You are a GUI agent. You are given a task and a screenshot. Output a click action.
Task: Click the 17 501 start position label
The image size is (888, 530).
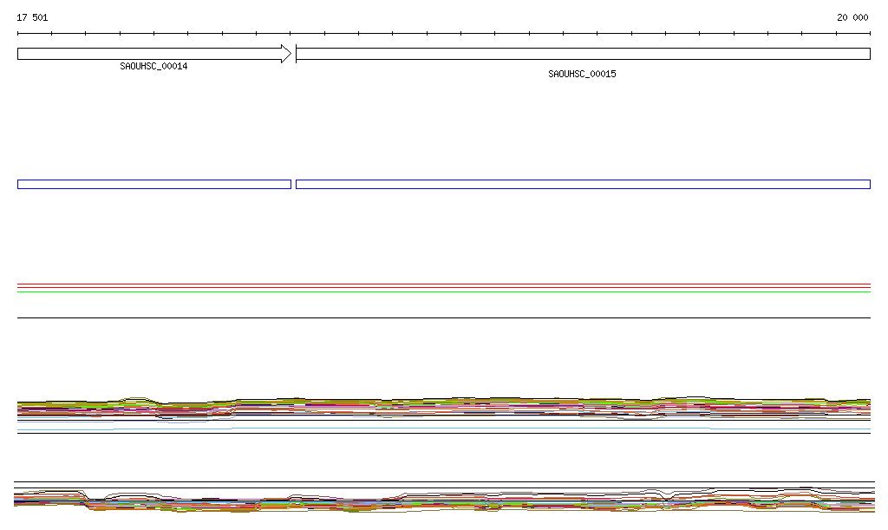[32, 17]
